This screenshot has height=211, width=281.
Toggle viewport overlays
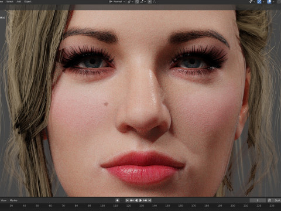269,2
